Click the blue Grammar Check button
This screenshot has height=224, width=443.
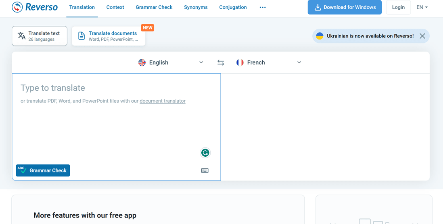(x=43, y=170)
